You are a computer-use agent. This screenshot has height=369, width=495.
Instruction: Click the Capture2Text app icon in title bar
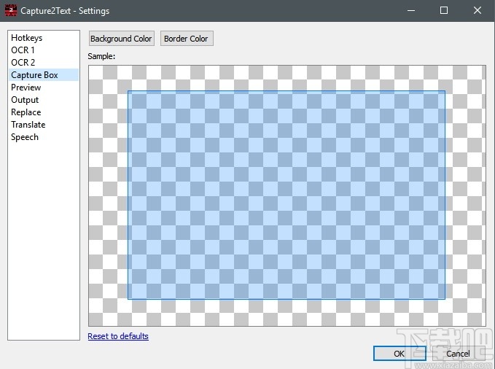[x=11, y=10]
